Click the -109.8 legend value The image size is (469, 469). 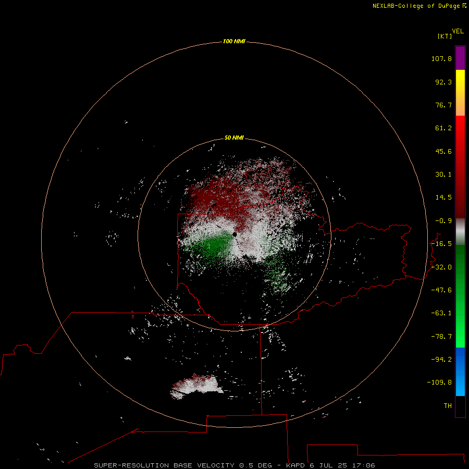(x=439, y=382)
